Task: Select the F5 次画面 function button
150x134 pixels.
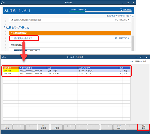Action: (57, 127)
